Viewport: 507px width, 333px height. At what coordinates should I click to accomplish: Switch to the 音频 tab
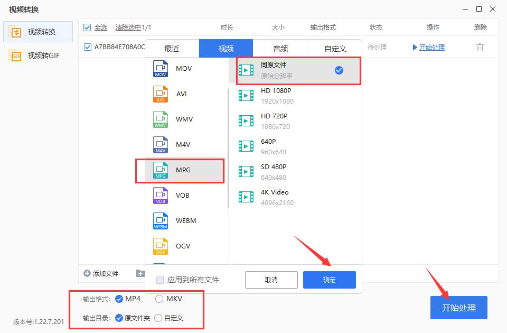280,48
